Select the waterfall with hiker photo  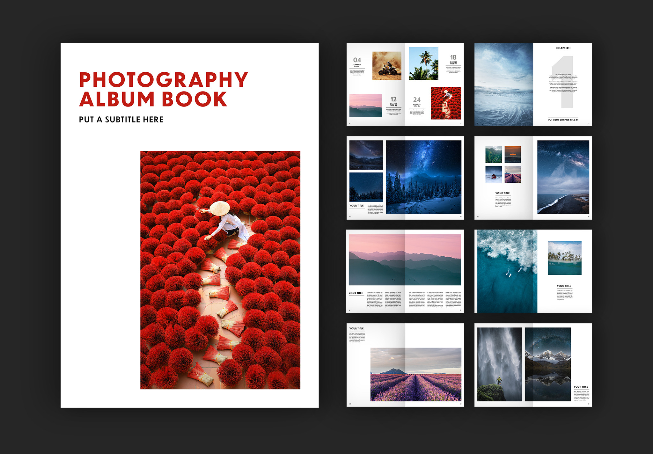click(x=499, y=364)
